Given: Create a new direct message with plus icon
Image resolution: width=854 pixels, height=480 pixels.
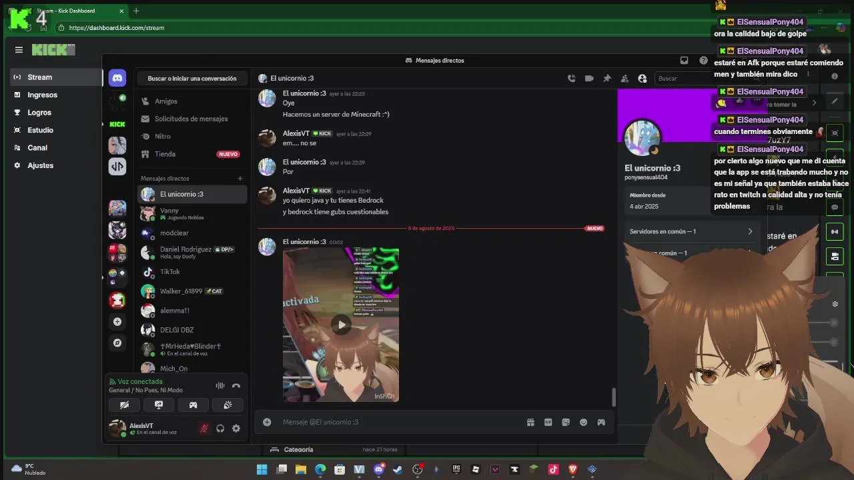Looking at the screenshot, I should pyautogui.click(x=240, y=179).
